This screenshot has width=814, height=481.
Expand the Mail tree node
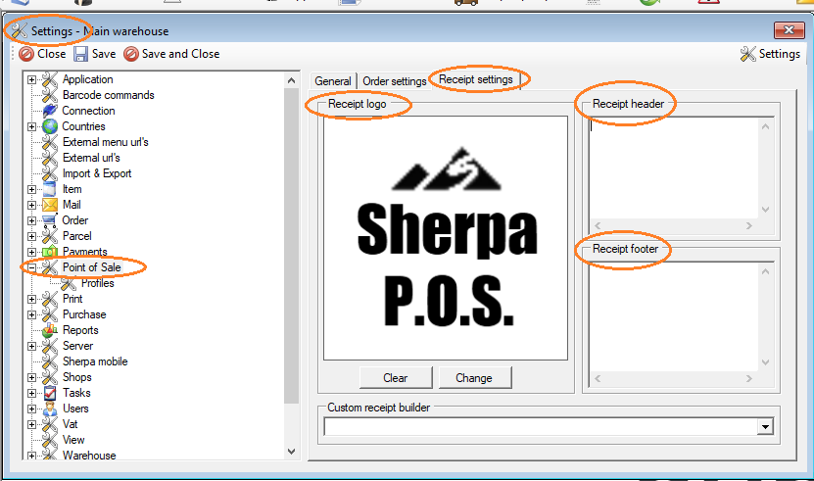click(x=31, y=205)
